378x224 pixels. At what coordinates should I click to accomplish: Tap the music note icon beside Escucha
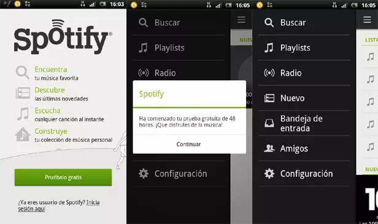pos(23,114)
